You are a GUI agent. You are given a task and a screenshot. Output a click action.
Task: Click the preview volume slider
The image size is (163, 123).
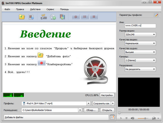(143, 118)
